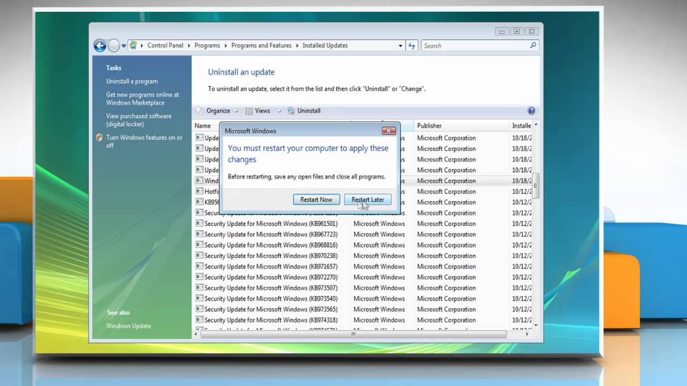Sort by the Installed On column header
Image resolution: width=687 pixels, height=386 pixels.
point(521,126)
